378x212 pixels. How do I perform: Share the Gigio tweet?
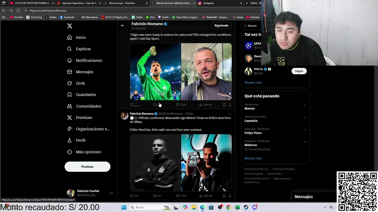pyautogui.click(x=230, y=105)
